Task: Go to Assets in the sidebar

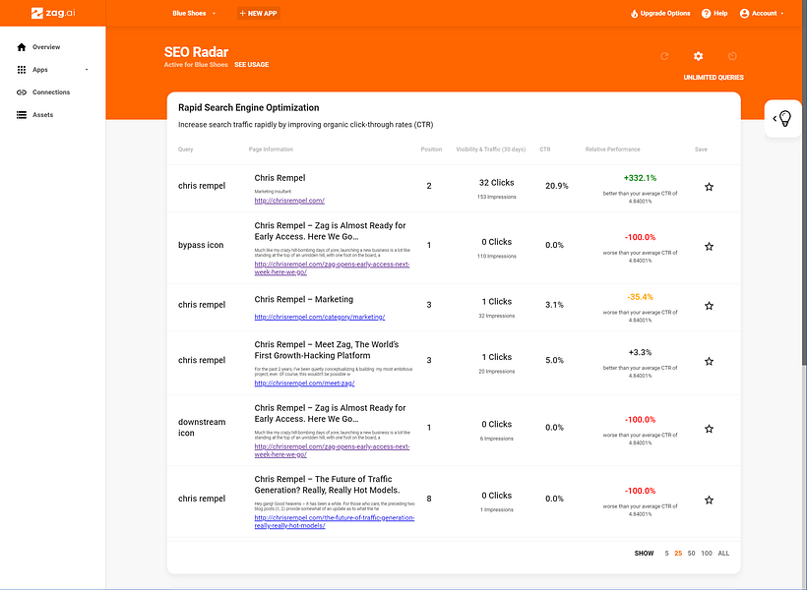Action: 42,115
